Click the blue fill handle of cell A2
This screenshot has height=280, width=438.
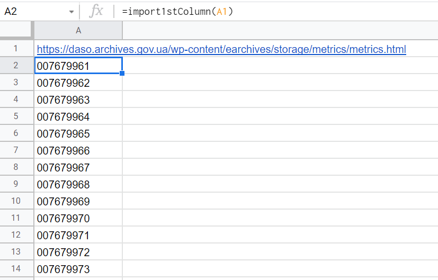click(x=122, y=74)
